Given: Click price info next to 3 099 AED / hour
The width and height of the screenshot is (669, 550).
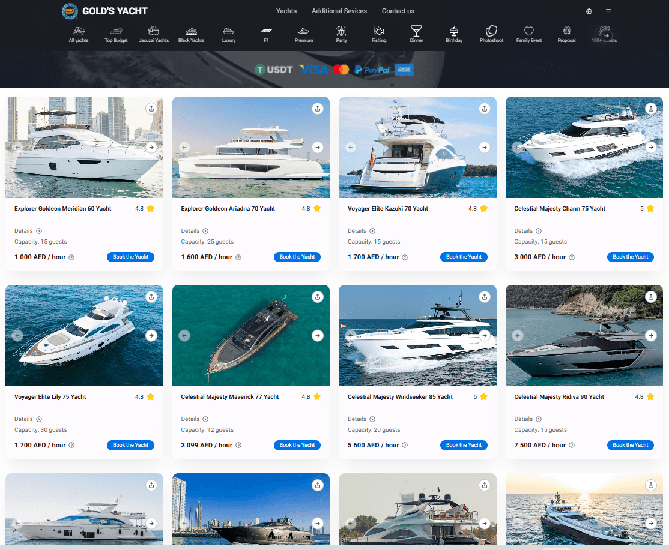Looking at the screenshot, I should tap(238, 445).
